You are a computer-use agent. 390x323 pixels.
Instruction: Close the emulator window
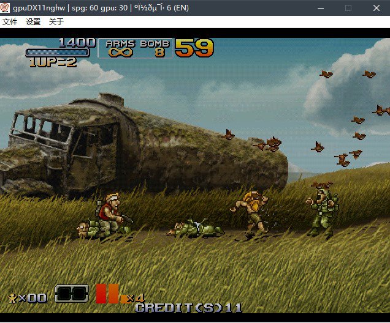pyautogui.click(x=377, y=8)
